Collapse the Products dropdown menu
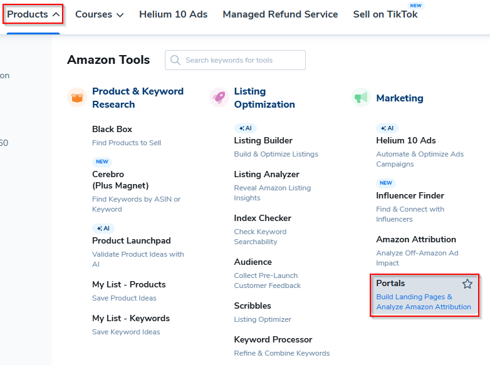Image resolution: width=490 pixels, height=365 pixels. (x=33, y=14)
